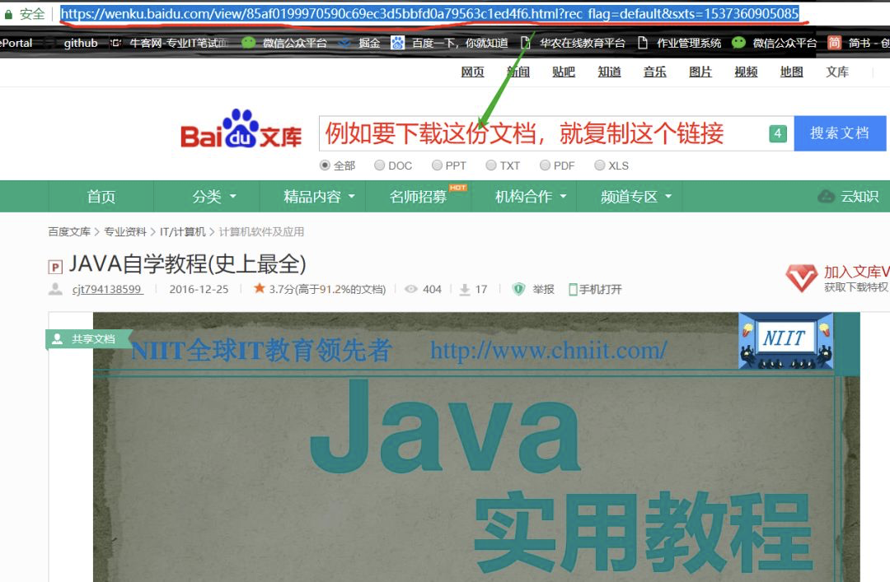Click the Baidu 文库 logo
This screenshot has width=890, height=582.
pos(241,129)
